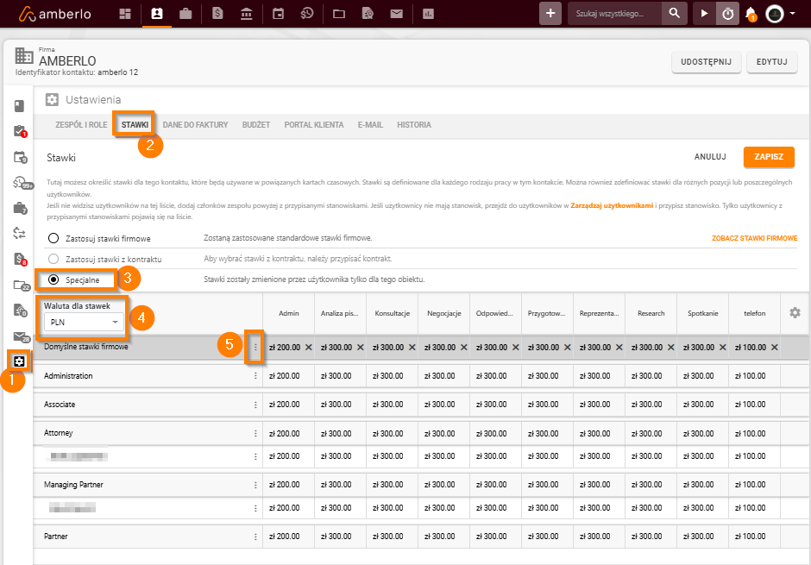Open contact bills icon in the left sidebar
This screenshot has height=565, width=811.
[20, 259]
